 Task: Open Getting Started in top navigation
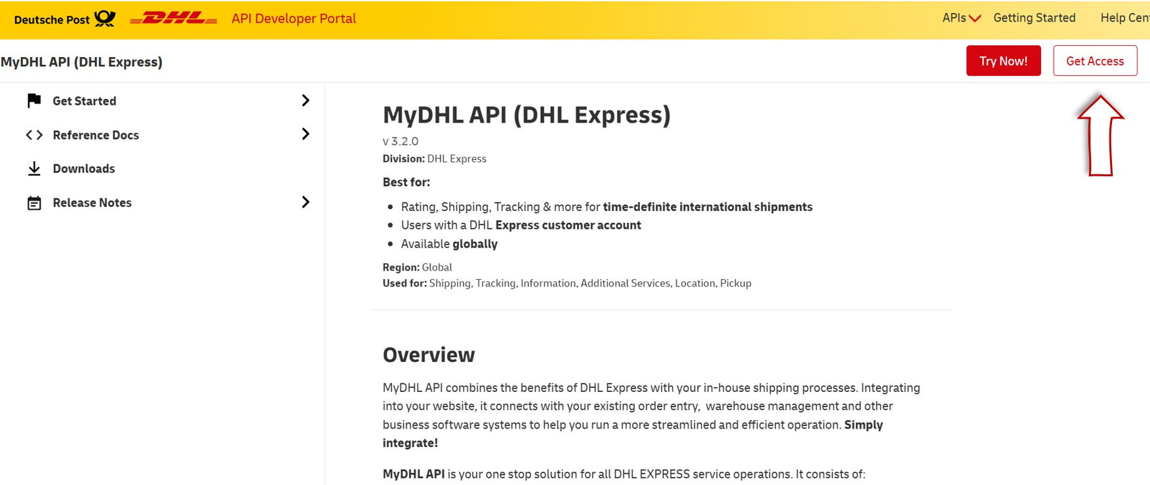point(1035,18)
